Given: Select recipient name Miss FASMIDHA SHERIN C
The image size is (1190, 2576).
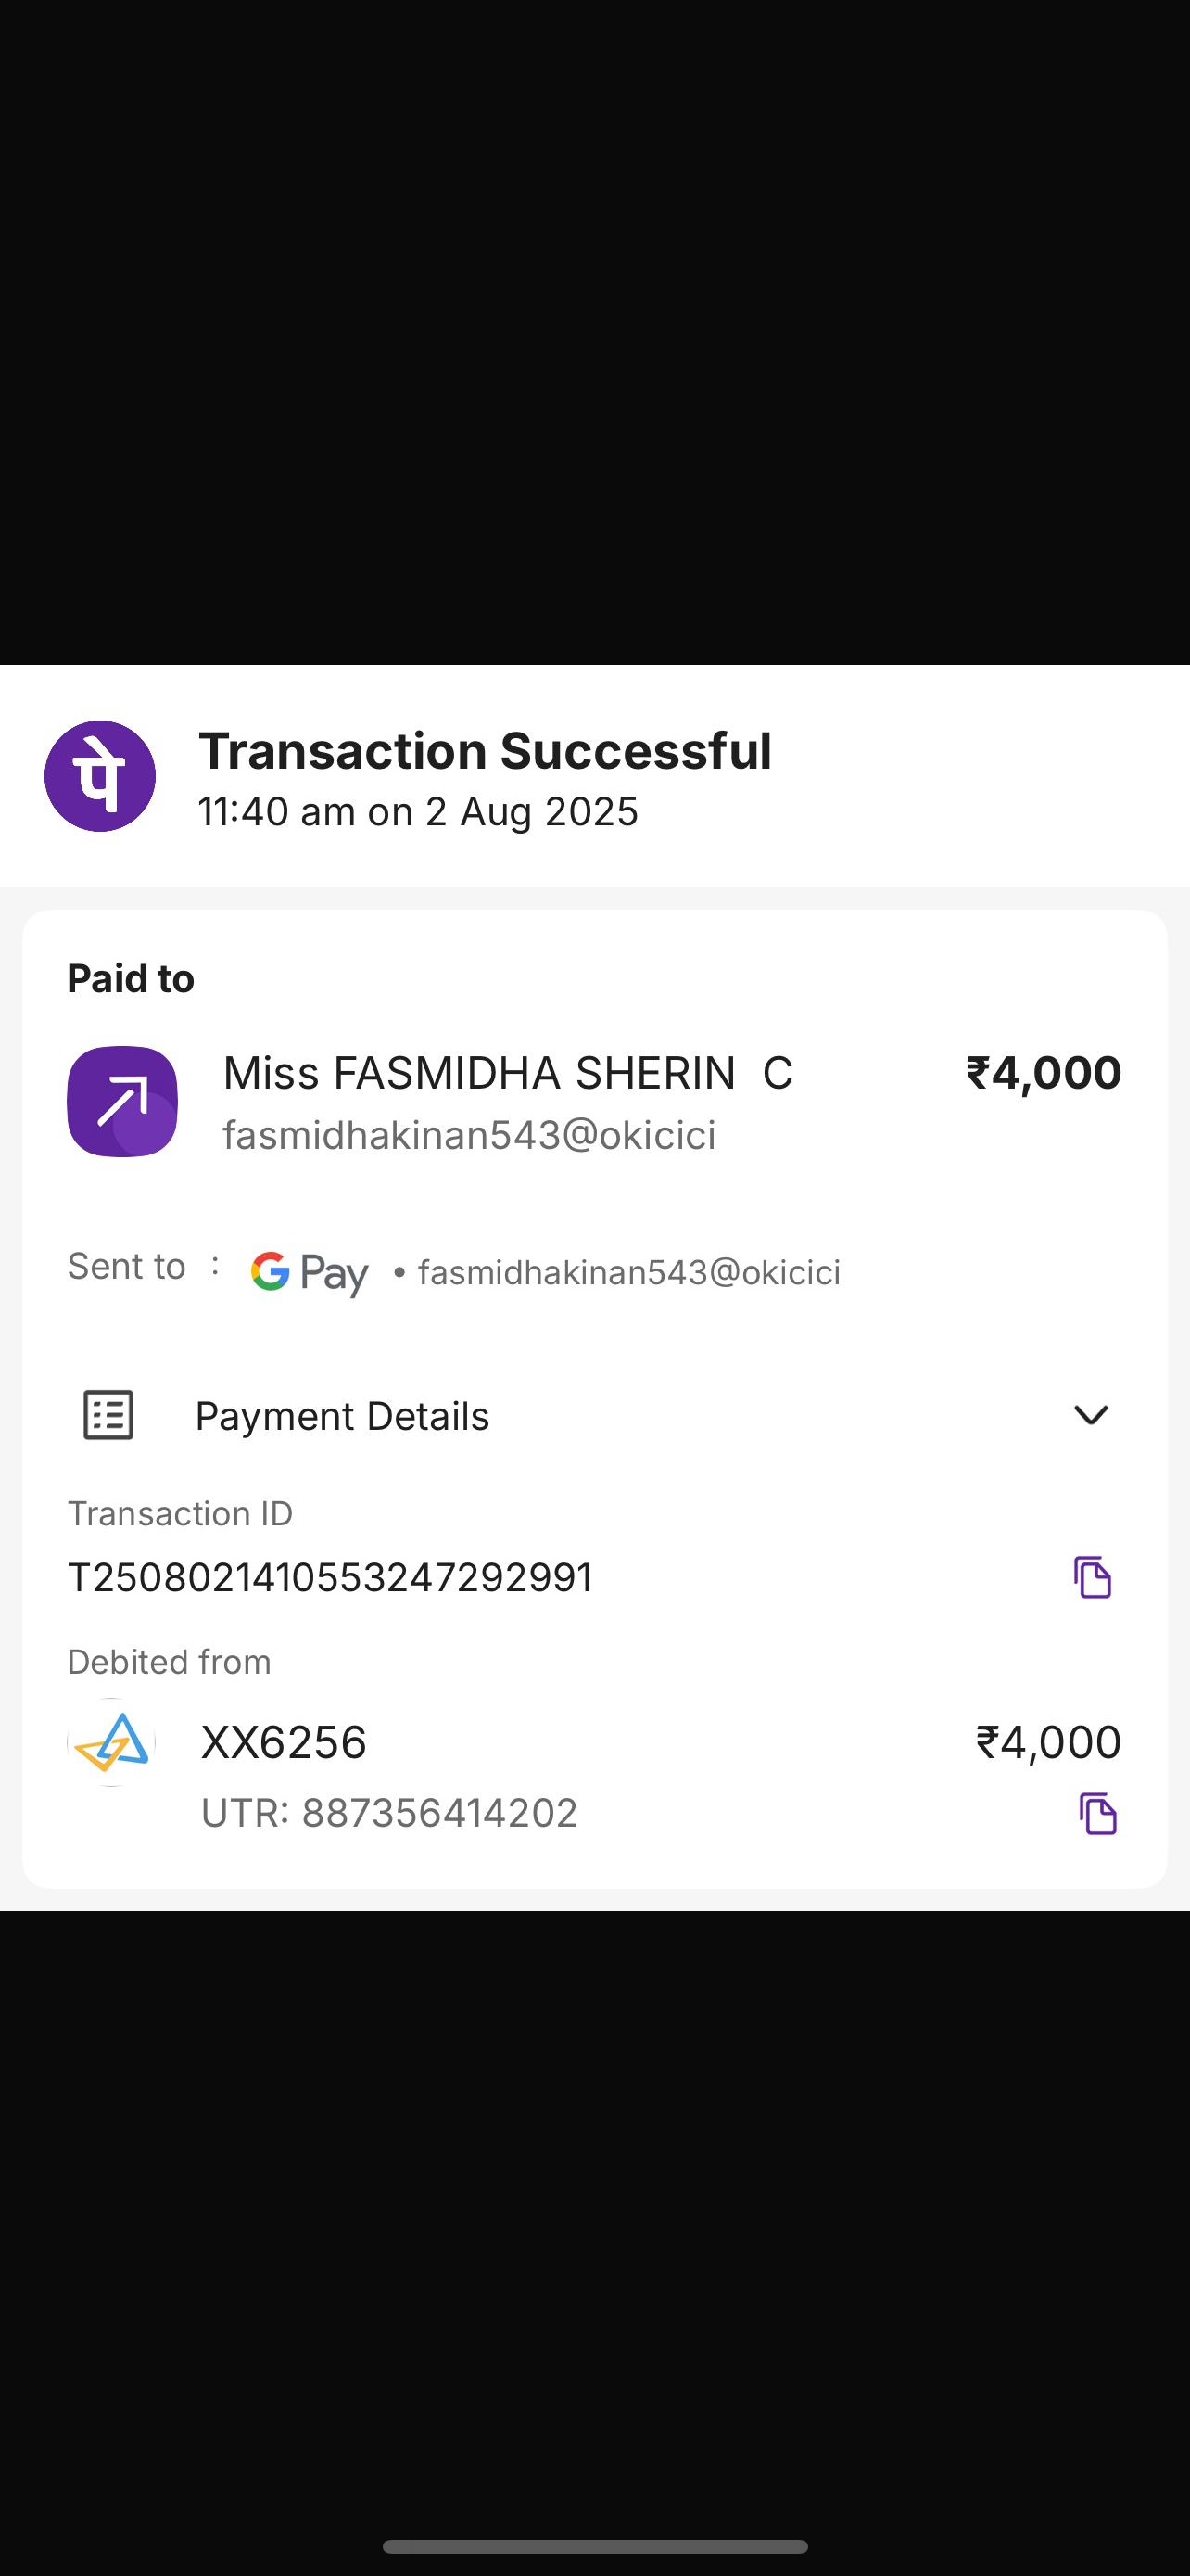Looking at the screenshot, I should (x=507, y=1073).
